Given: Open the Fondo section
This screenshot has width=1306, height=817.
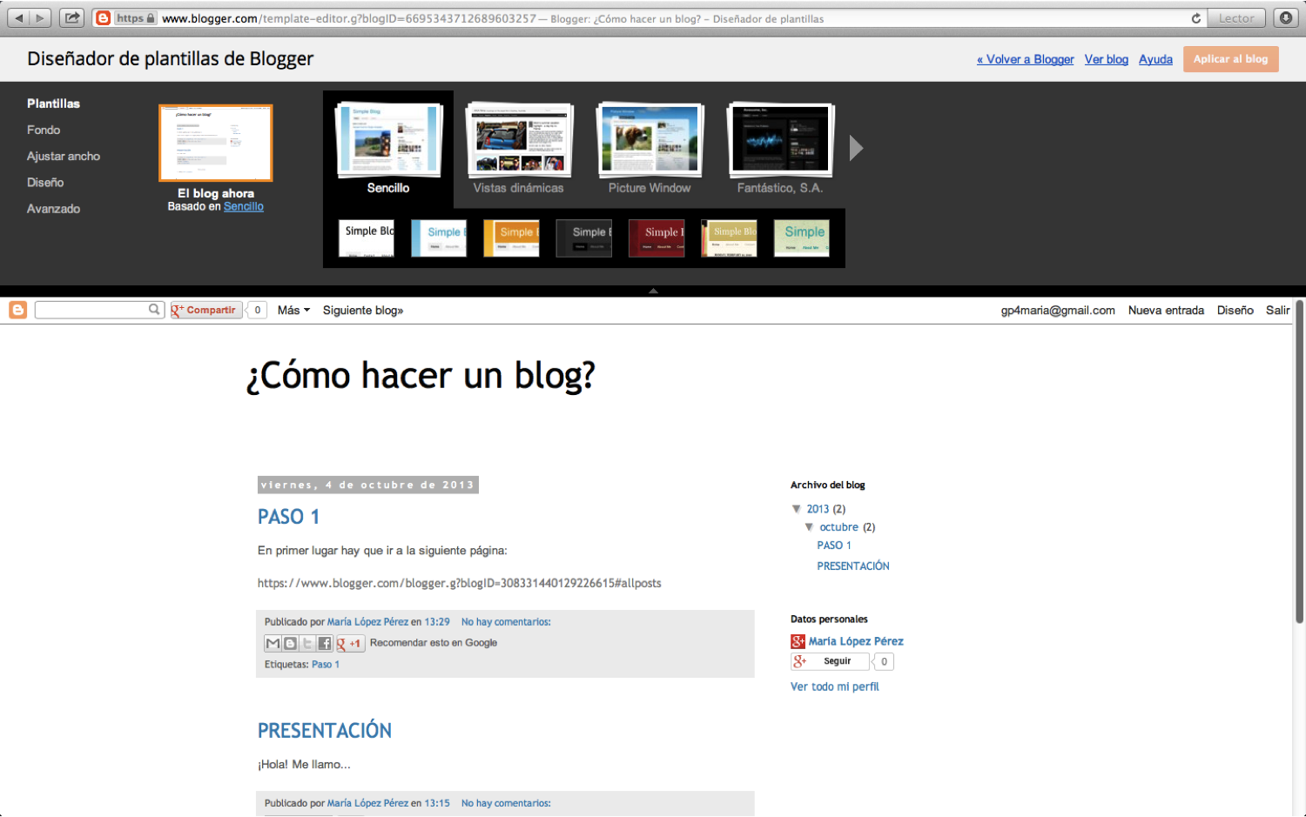Looking at the screenshot, I should point(44,130).
